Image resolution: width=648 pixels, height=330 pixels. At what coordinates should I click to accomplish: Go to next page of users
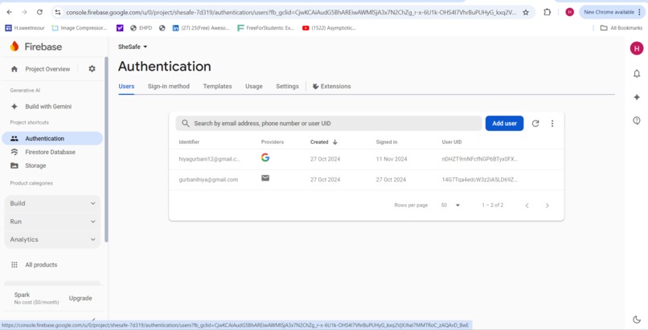[x=548, y=206]
